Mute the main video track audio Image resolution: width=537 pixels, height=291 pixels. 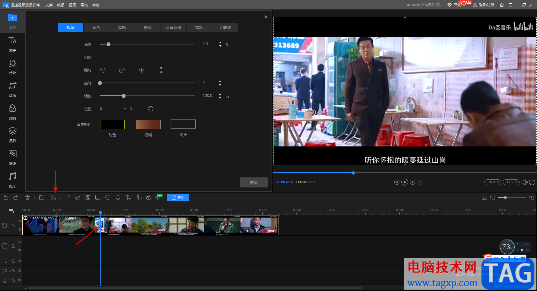(19, 229)
